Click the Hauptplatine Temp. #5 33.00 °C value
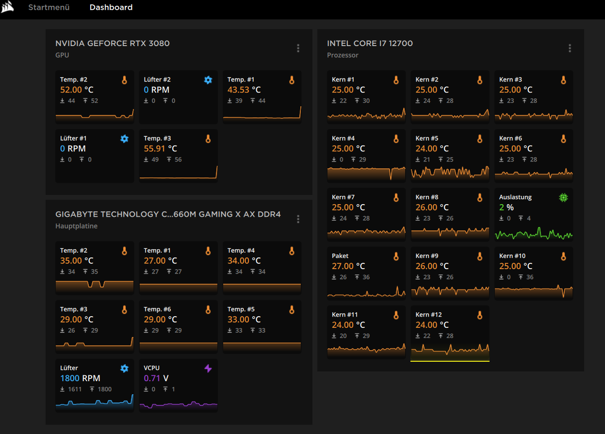The image size is (605, 434). [244, 320]
